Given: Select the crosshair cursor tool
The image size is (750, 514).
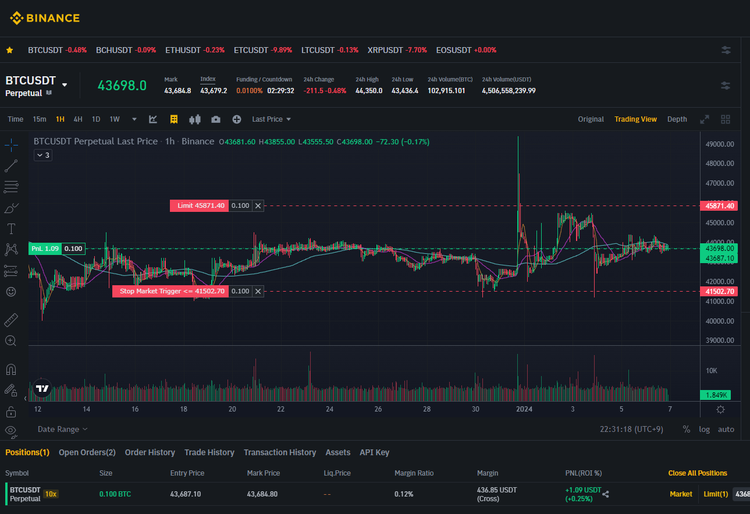Looking at the screenshot, I should (11, 145).
